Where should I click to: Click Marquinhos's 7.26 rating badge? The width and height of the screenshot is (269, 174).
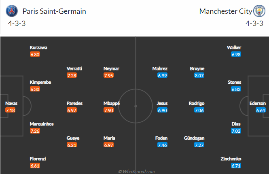[x=35, y=131]
